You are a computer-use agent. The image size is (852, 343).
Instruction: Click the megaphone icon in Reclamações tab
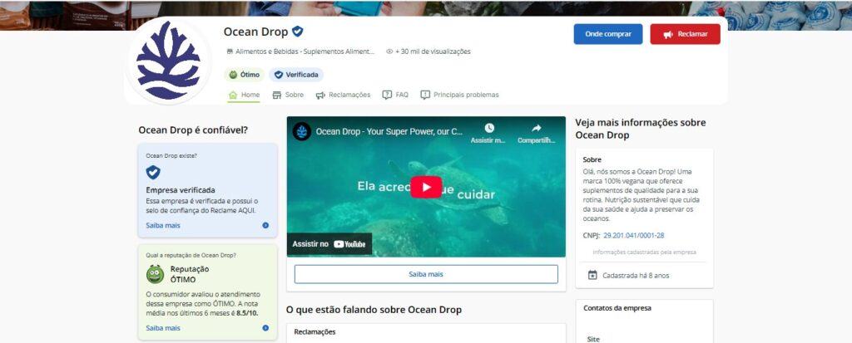tap(320, 95)
